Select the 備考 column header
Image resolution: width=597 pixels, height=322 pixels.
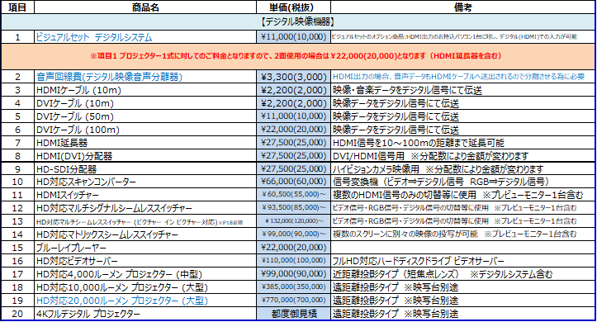coord(462,7)
